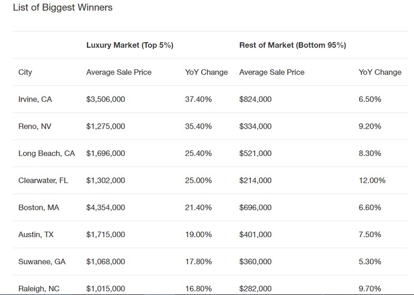Click the "Clearwater, FL" city cell
414x295 pixels.
[x=42, y=180]
